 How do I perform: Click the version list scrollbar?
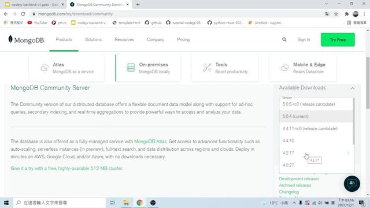pyautogui.click(x=353, y=121)
